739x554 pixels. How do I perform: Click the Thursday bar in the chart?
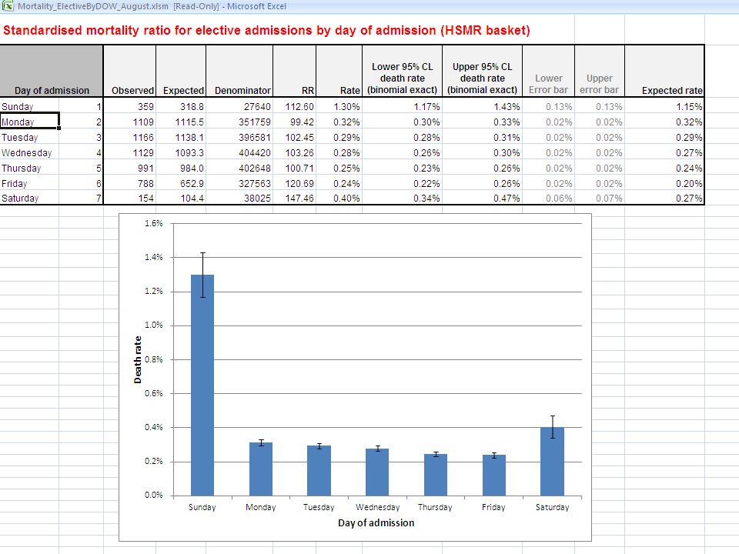(x=436, y=475)
